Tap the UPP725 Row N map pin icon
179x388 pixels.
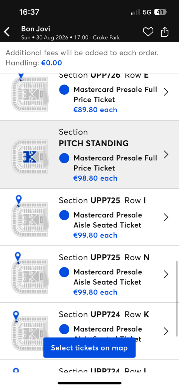point(18,258)
